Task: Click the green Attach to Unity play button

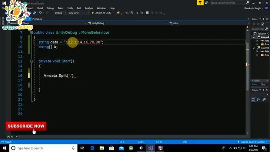Action: coord(93,13)
